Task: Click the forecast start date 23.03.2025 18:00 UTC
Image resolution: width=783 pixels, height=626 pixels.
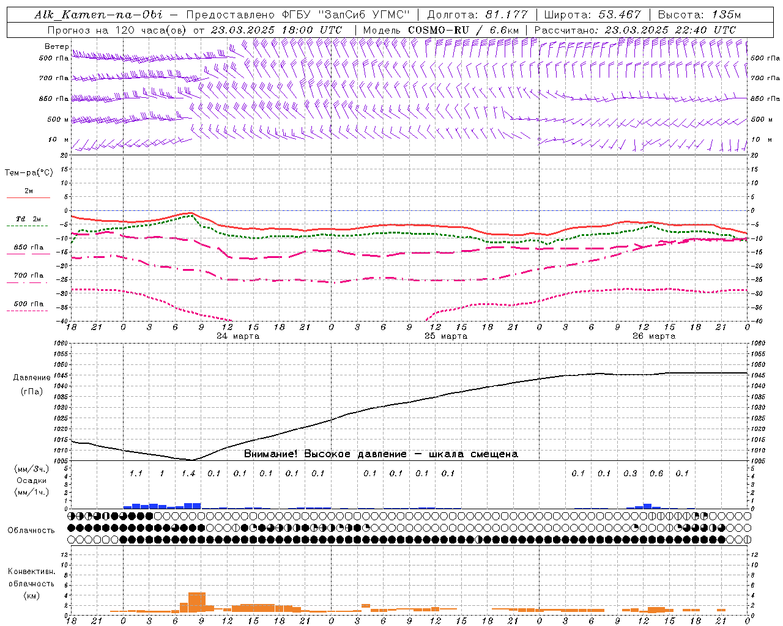Action: [x=276, y=30]
